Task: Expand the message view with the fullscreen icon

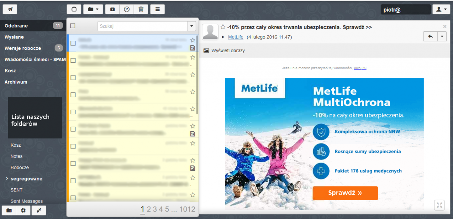Action: [439, 205]
